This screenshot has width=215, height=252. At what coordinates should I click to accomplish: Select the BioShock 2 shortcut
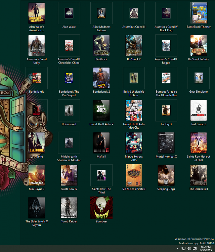pos(134,45)
